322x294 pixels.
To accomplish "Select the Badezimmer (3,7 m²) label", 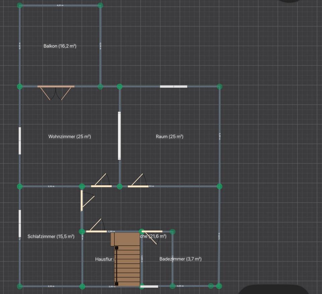I will point(180,259).
